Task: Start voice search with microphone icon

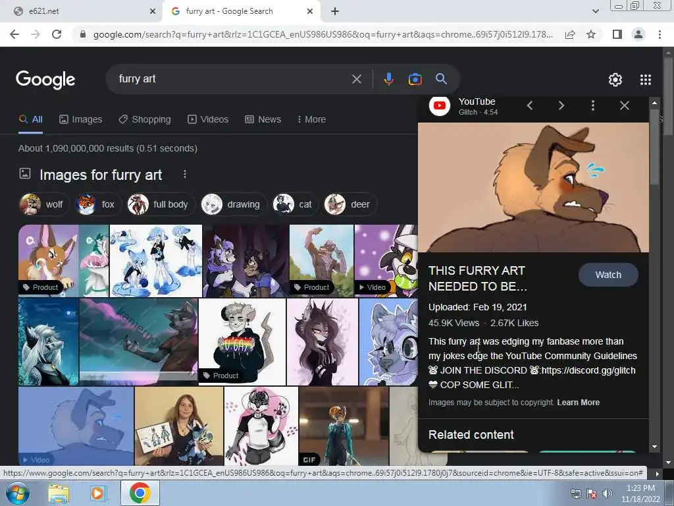Action: (388, 79)
